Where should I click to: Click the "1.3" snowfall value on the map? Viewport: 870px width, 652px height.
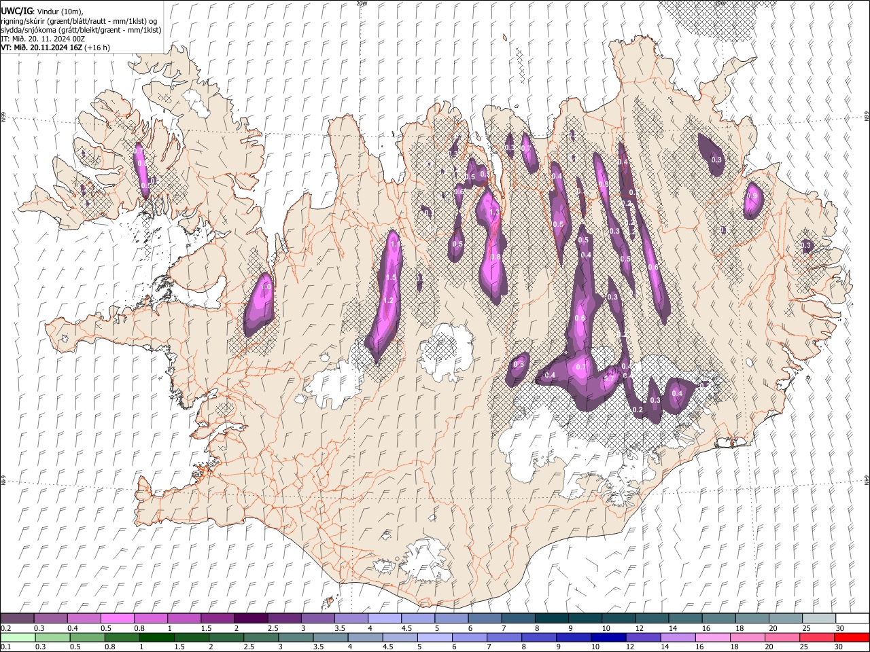point(494,212)
